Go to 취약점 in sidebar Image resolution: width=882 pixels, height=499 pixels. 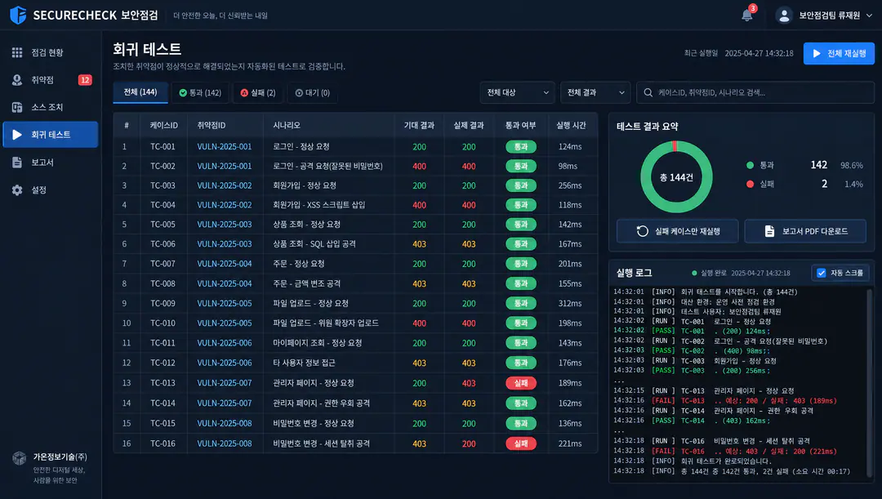pos(51,80)
